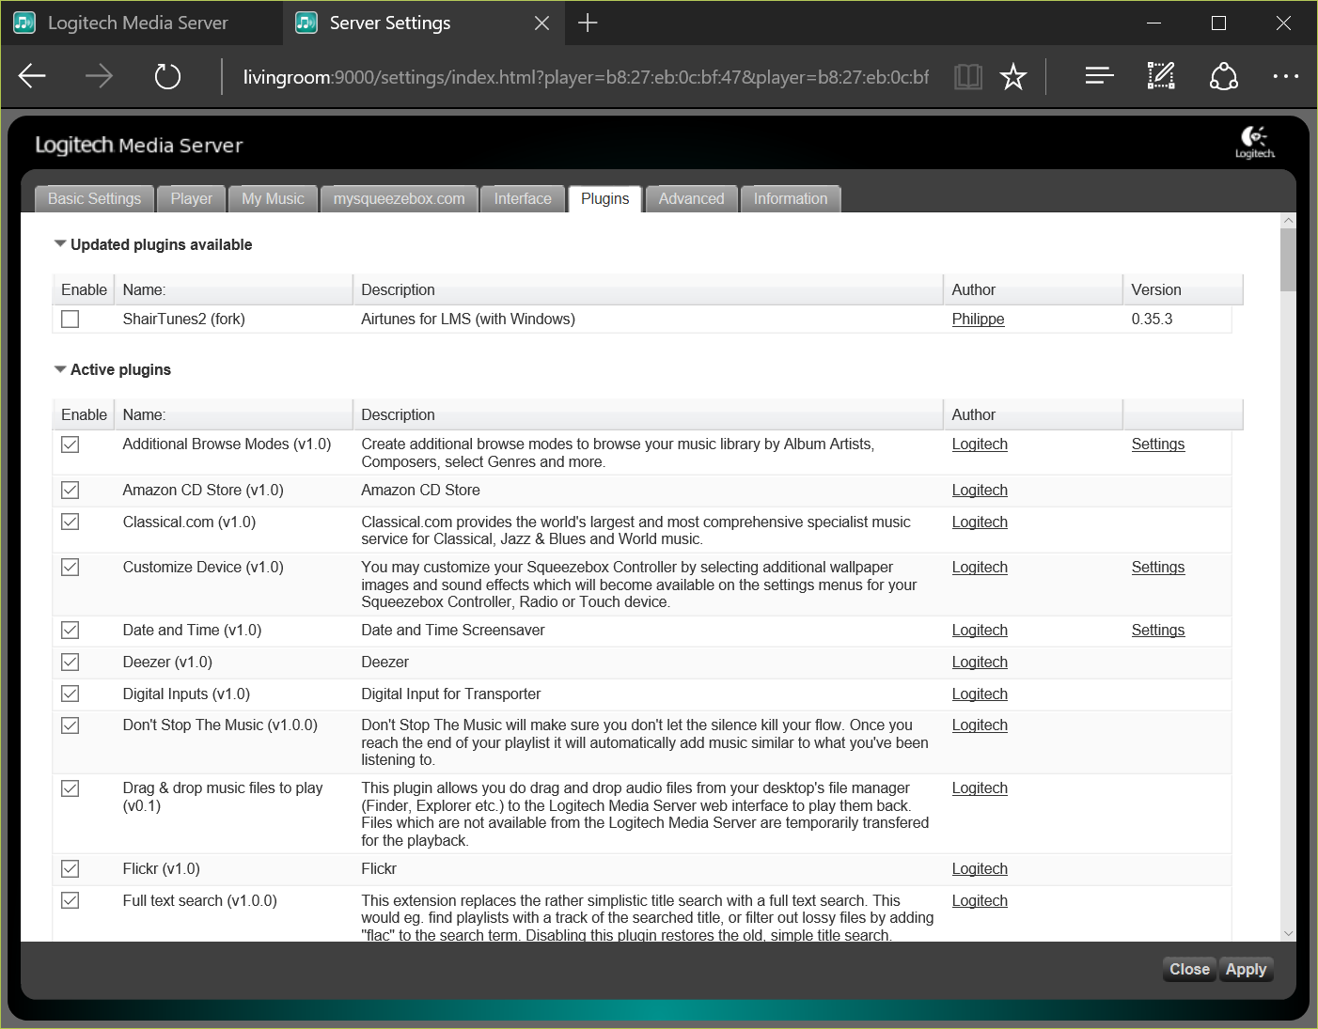The height and width of the screenshot is (1029, 1318).
Task: Collapse the Active plugins section
Action: tap(60, 369)
